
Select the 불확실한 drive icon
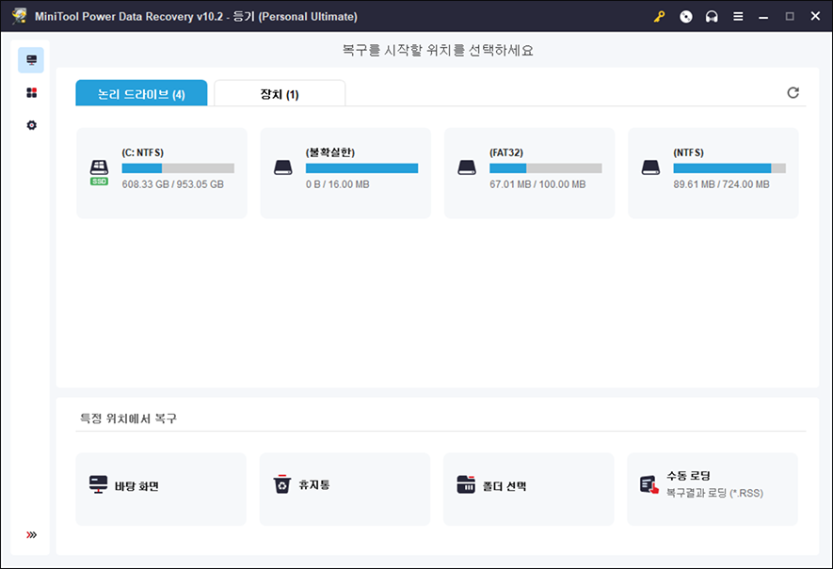point(283,167)
